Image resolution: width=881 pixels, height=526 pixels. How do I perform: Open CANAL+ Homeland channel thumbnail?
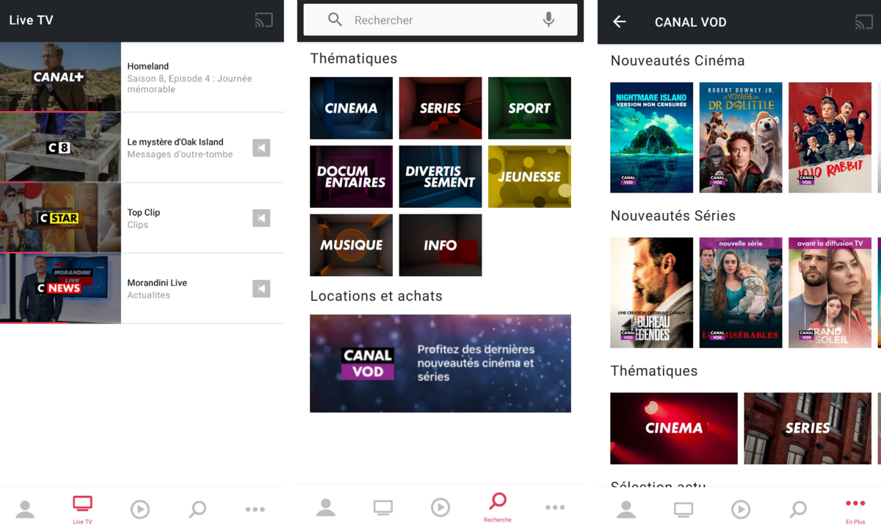[x=60, y=77]
